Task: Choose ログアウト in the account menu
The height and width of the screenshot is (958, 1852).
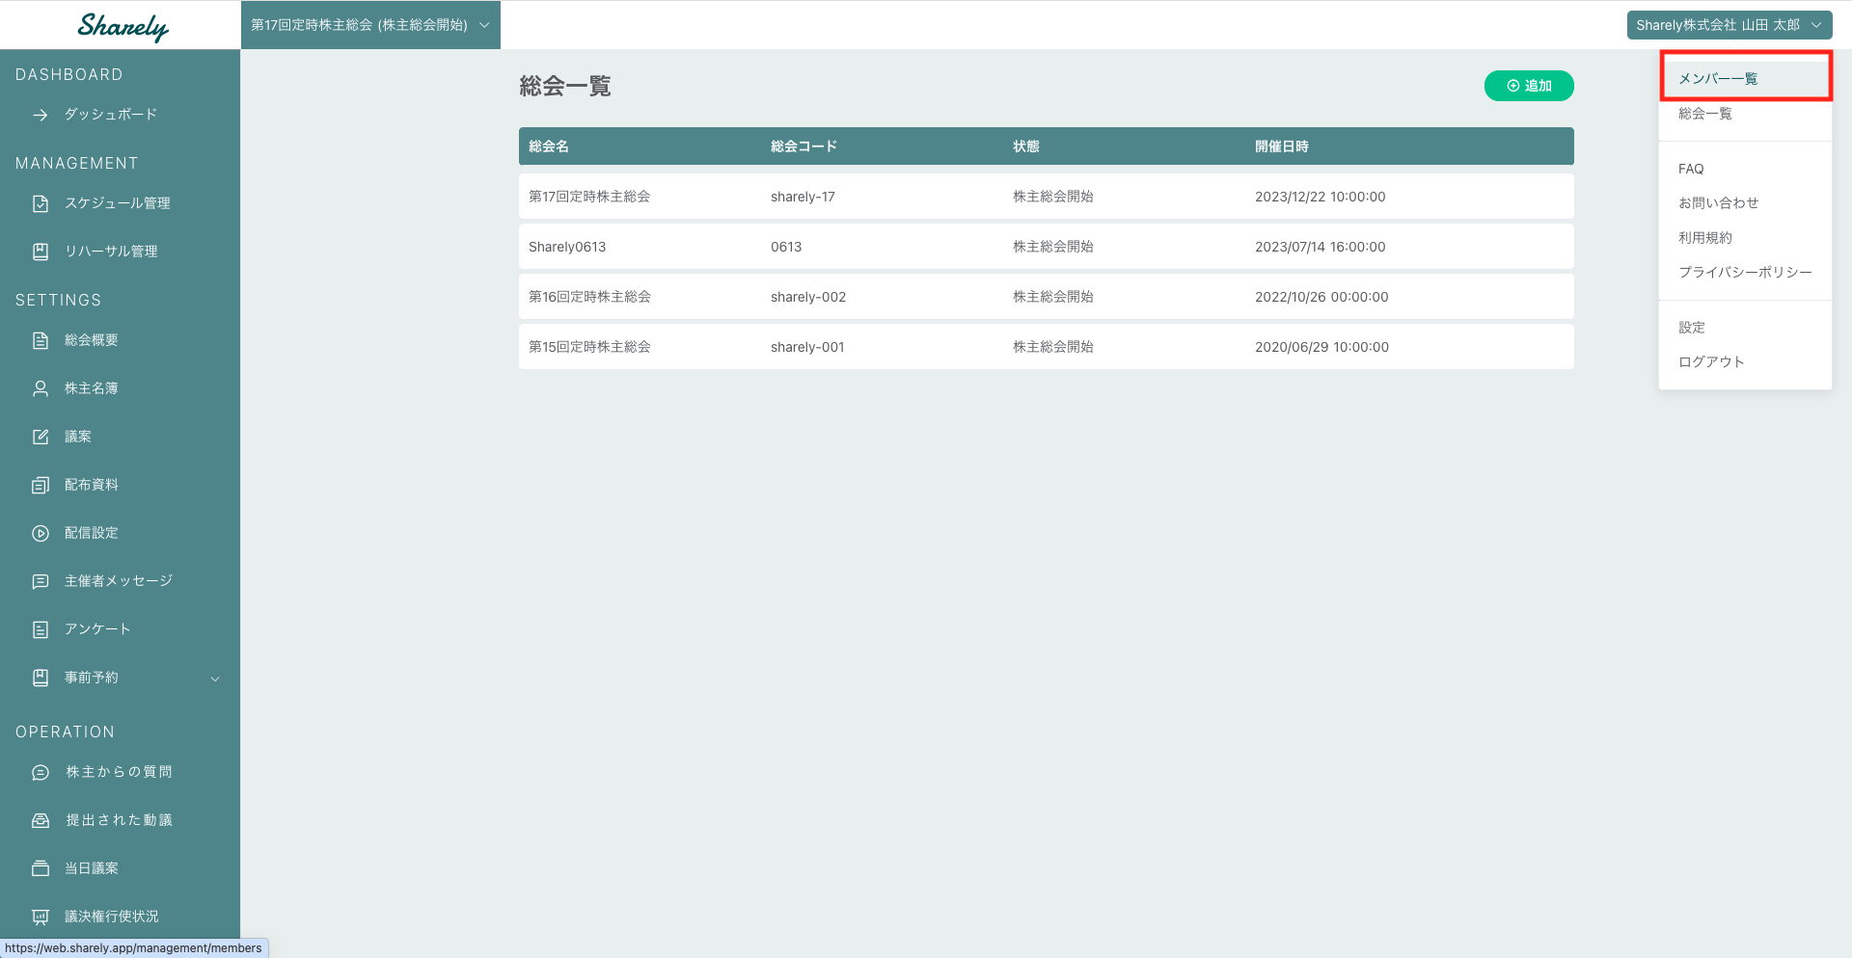Action: [x=1711, y=361]
